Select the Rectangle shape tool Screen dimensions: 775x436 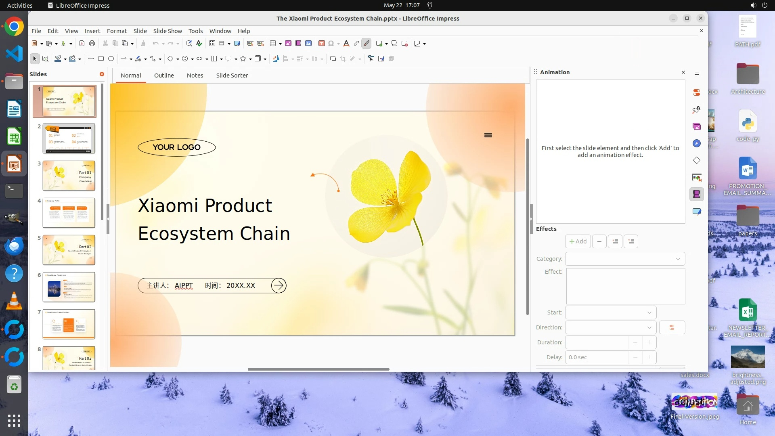click(101, 59)
